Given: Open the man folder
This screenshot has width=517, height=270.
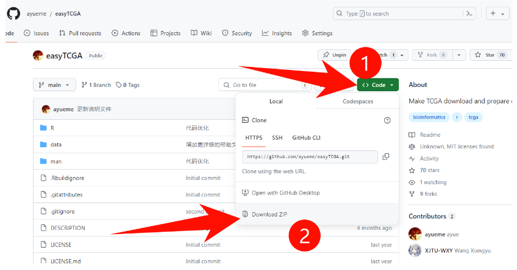Looking at the screenshot, I should point(56,162).
